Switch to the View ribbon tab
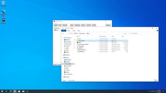The width and height of the screenshot is (166, 93). pyautogui.click(x=79, y=30)
